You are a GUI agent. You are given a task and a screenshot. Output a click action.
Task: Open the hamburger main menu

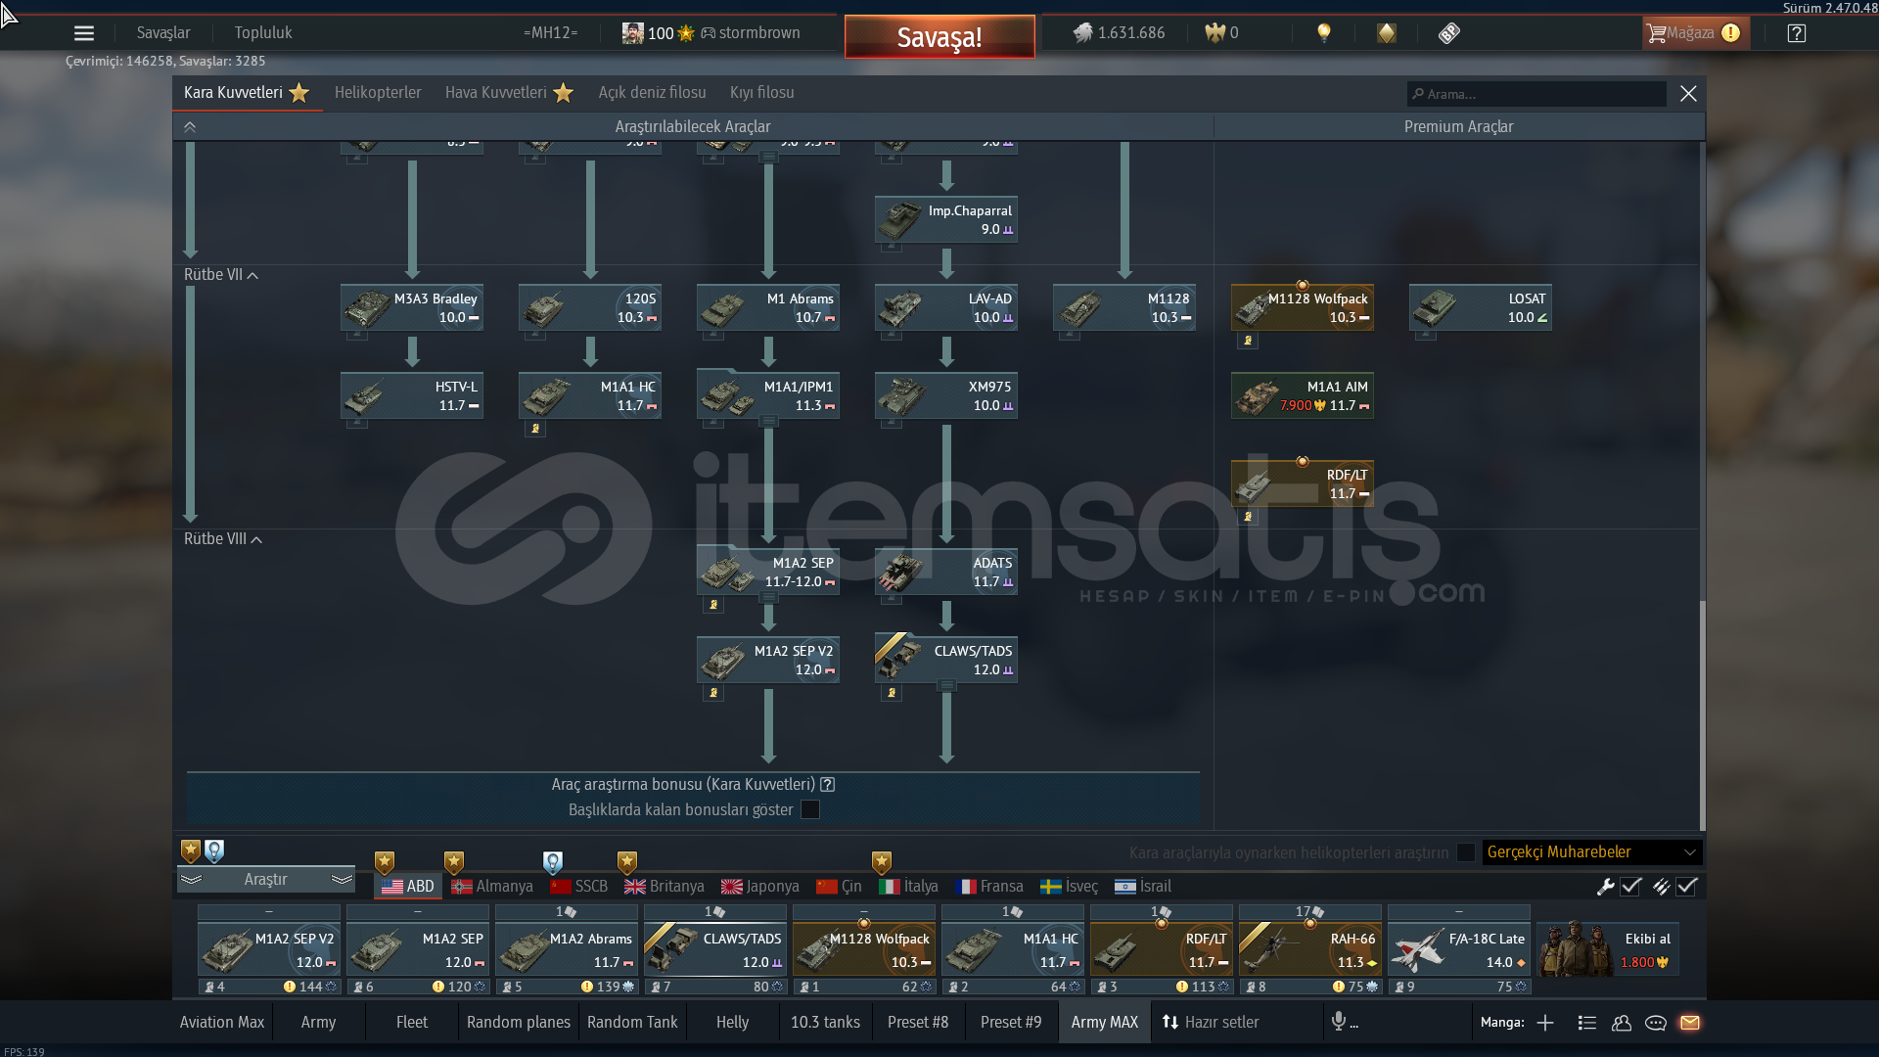point(84,33)
